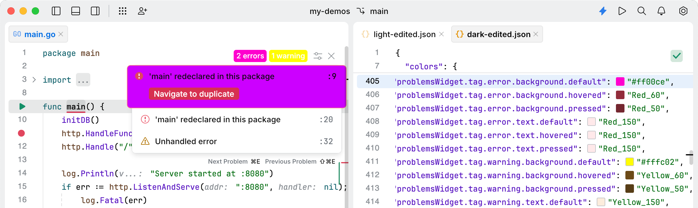Click the Navigate to duplicate button
Screen dimensions: 698x208
coord(194,94)
